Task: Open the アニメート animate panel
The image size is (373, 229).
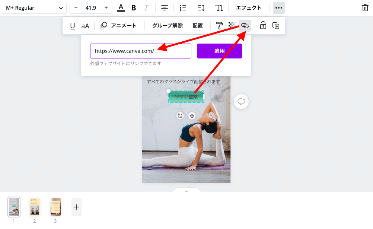Action: tap(118, 26)
